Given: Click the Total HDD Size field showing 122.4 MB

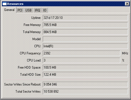Looking at the screenshot, I should pyautogui.click(x=85, y=75).
